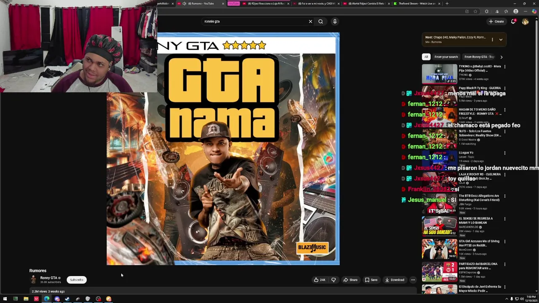The height and width of the screenshot is (303, 539).
Task: Switch to 'Thefiverd Stream' Kick tab
Action: (417, 3)
